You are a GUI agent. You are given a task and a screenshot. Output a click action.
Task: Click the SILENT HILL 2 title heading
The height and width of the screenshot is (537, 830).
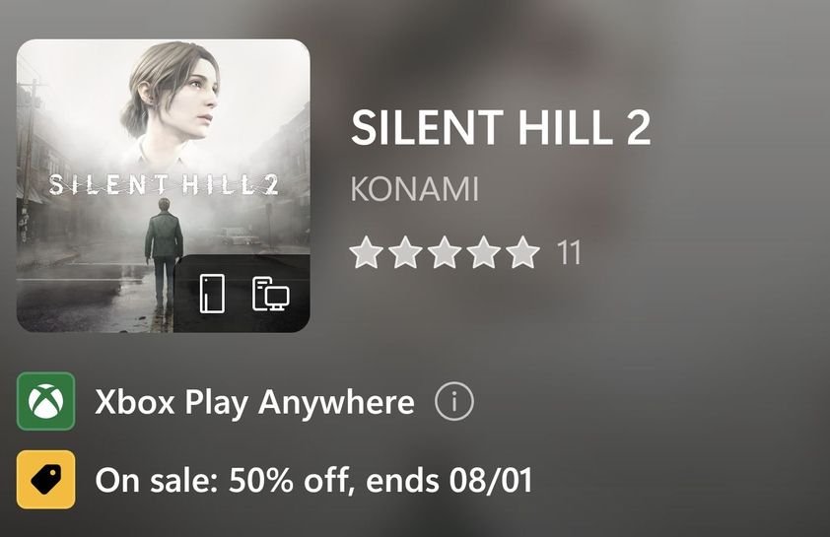[501, 129]
